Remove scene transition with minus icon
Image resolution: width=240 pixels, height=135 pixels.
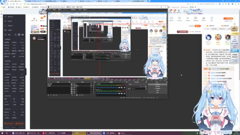[143, 86]
